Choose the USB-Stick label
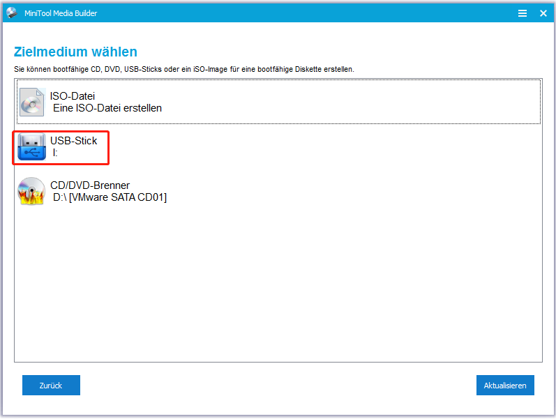Image resolution: width=556 pixels, height=419 pixels. tap(74, 141)
